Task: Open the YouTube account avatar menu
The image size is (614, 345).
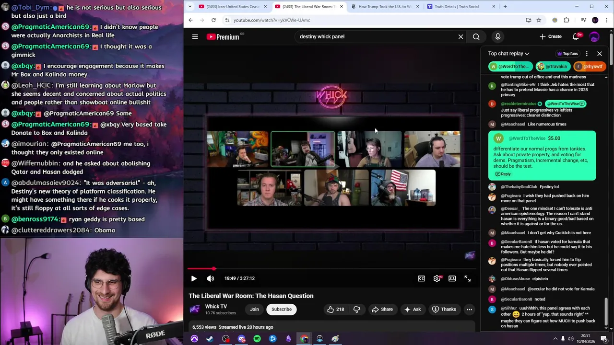Action: [x=594, y=36]
